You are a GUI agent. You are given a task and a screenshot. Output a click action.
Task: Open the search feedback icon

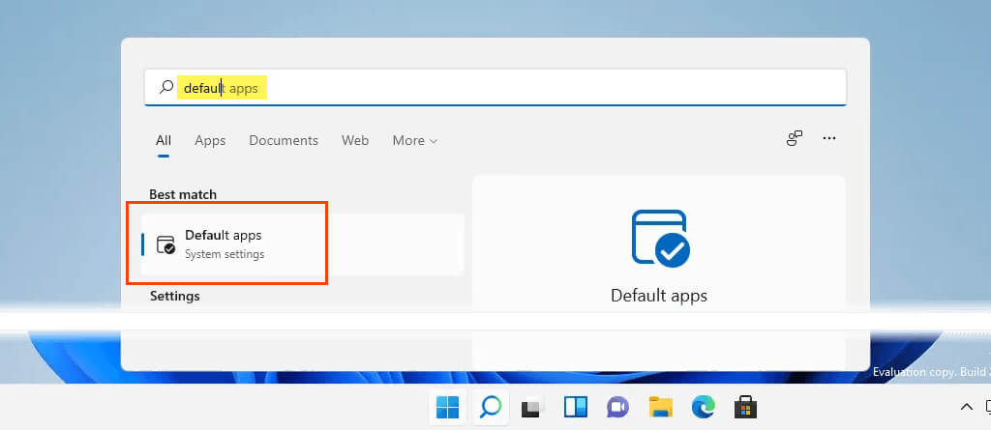point(795,138)
